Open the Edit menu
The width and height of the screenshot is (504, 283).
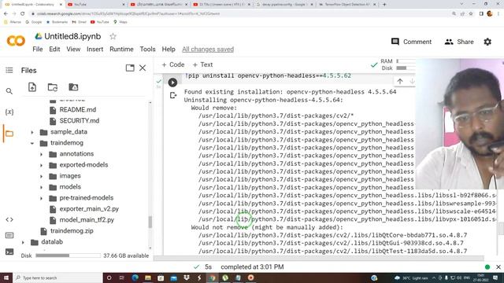pyautogui.click(x=54, y=50)
